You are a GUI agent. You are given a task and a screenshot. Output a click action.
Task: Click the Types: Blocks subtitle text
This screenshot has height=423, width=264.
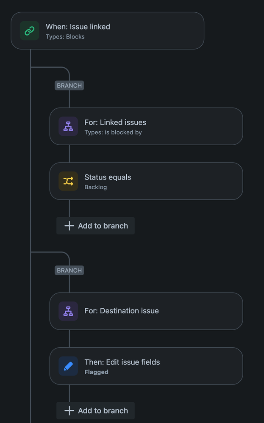[65, 37]
